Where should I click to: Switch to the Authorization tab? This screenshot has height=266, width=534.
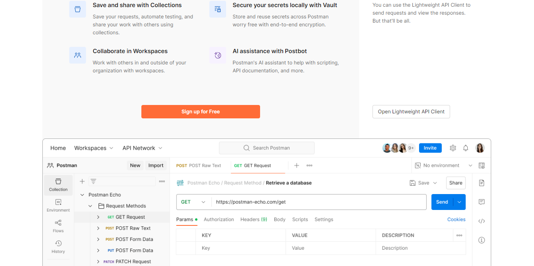point(219,220)
